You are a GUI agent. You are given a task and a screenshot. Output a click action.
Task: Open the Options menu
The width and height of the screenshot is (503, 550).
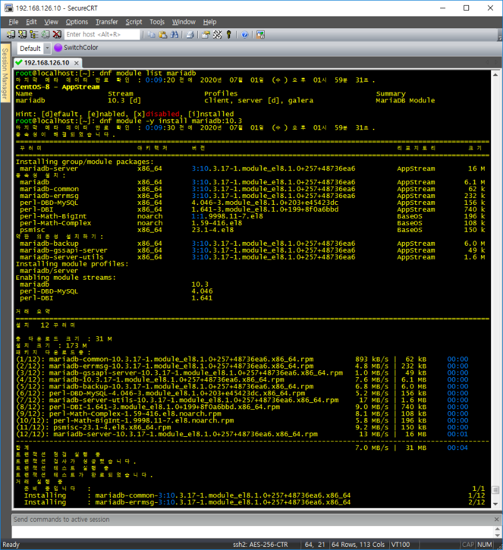[77, 22]
